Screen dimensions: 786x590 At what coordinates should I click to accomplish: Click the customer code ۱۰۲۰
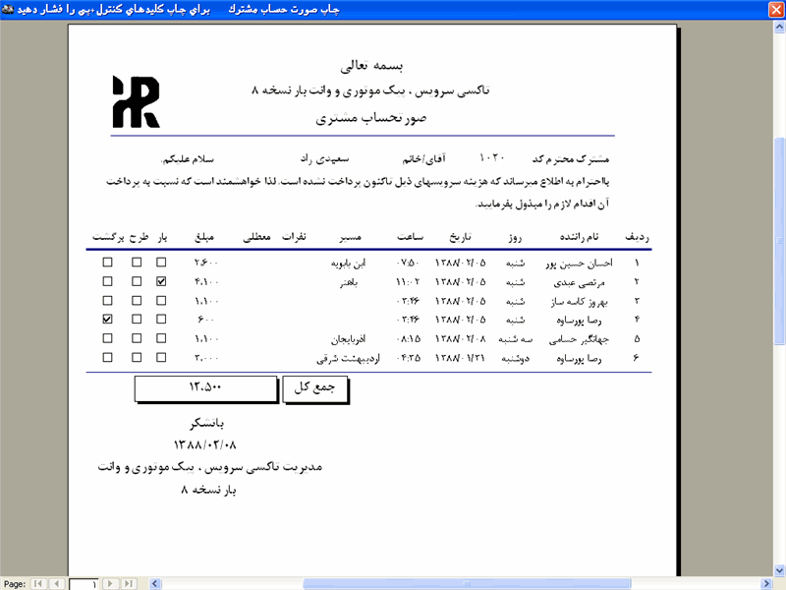tap(492, 157)
